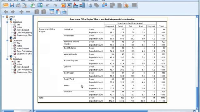Open the Graphs menu
This screenshot has height=112, width=200.
click(67, 0)
